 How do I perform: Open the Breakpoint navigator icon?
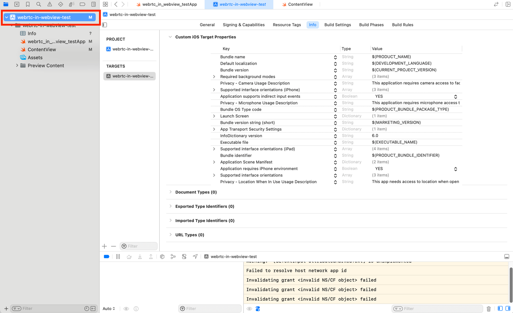[x=82, y=4]
